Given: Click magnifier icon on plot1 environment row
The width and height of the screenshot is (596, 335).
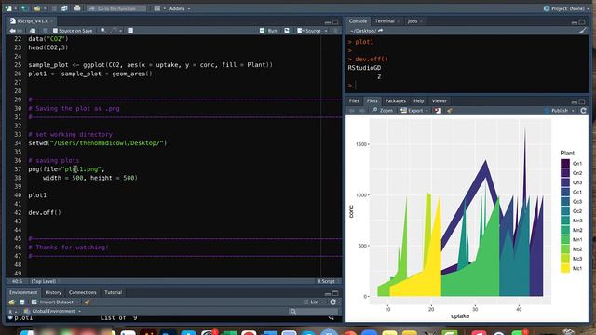Looking at the screenshot, I should pyautogui.click(x=332, y=318).
